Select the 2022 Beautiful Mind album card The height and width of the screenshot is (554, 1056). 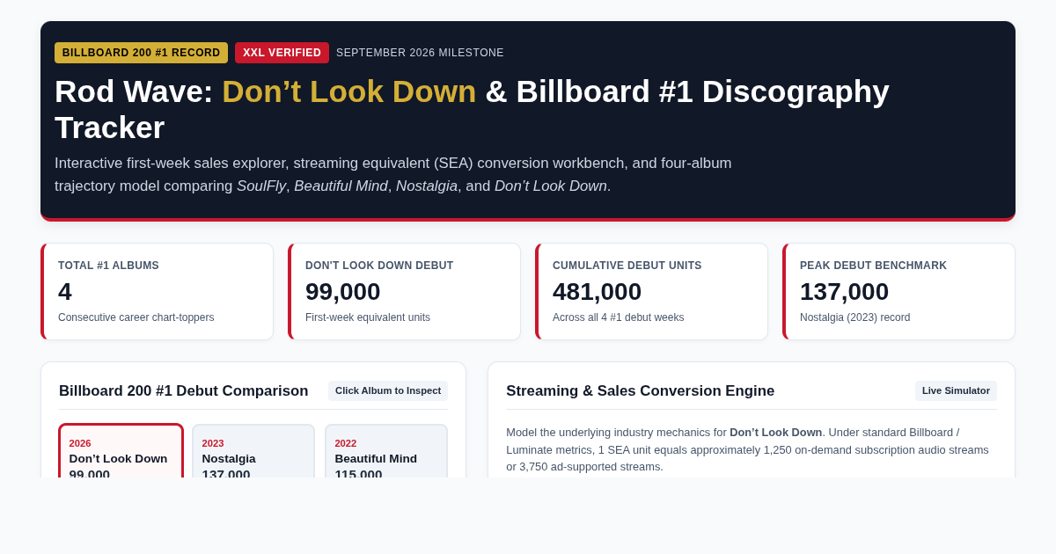(x=386, y=451)
